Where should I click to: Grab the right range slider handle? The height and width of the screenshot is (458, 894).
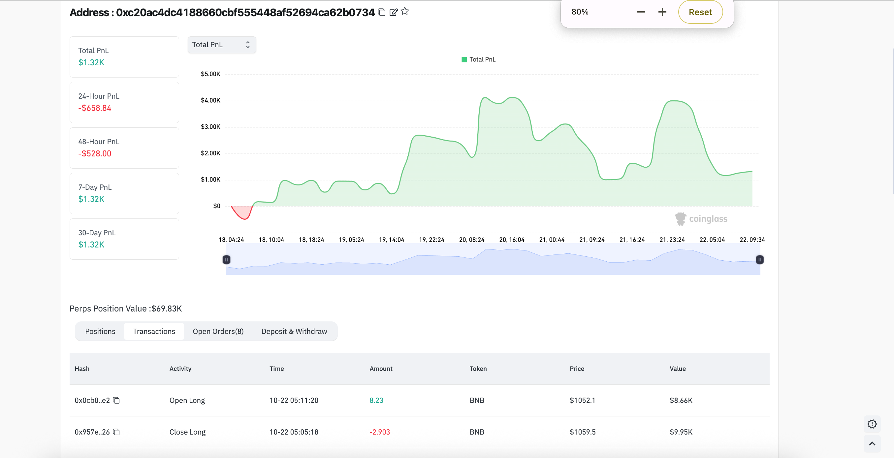(x=760, y=259)
